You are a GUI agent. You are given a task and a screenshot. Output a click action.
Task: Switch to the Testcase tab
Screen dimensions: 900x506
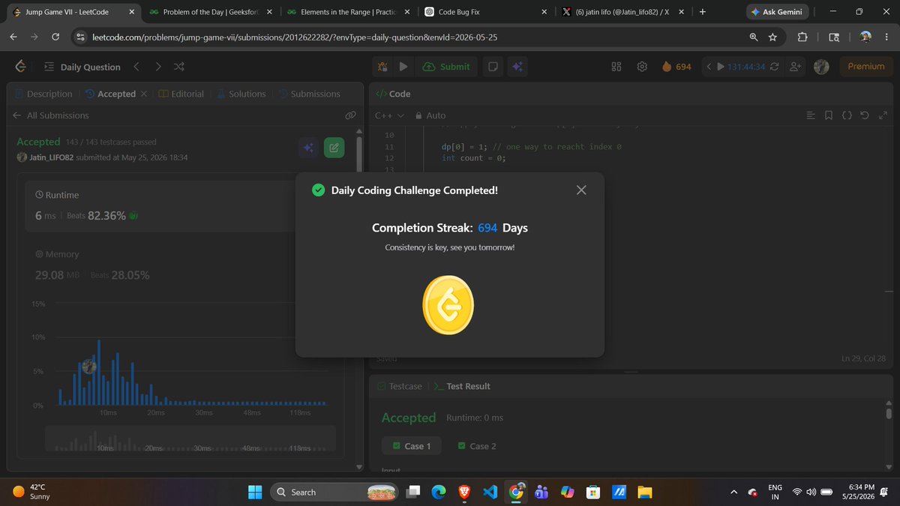pos(399,386)
